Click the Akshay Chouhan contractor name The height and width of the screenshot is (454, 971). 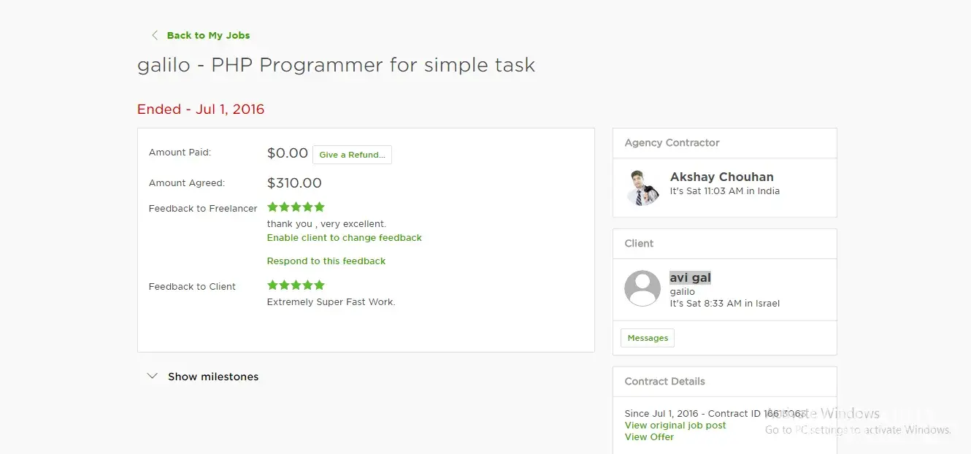pos(721,177)
